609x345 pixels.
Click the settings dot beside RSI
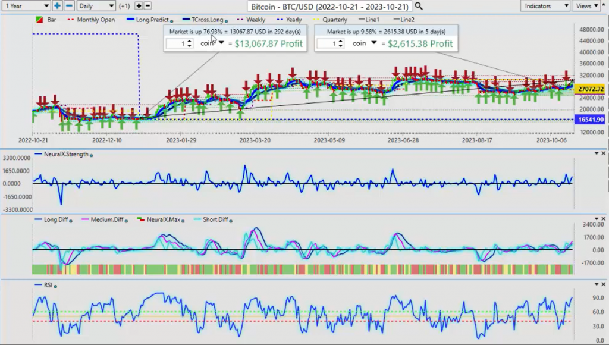click(x=55, y=286)
